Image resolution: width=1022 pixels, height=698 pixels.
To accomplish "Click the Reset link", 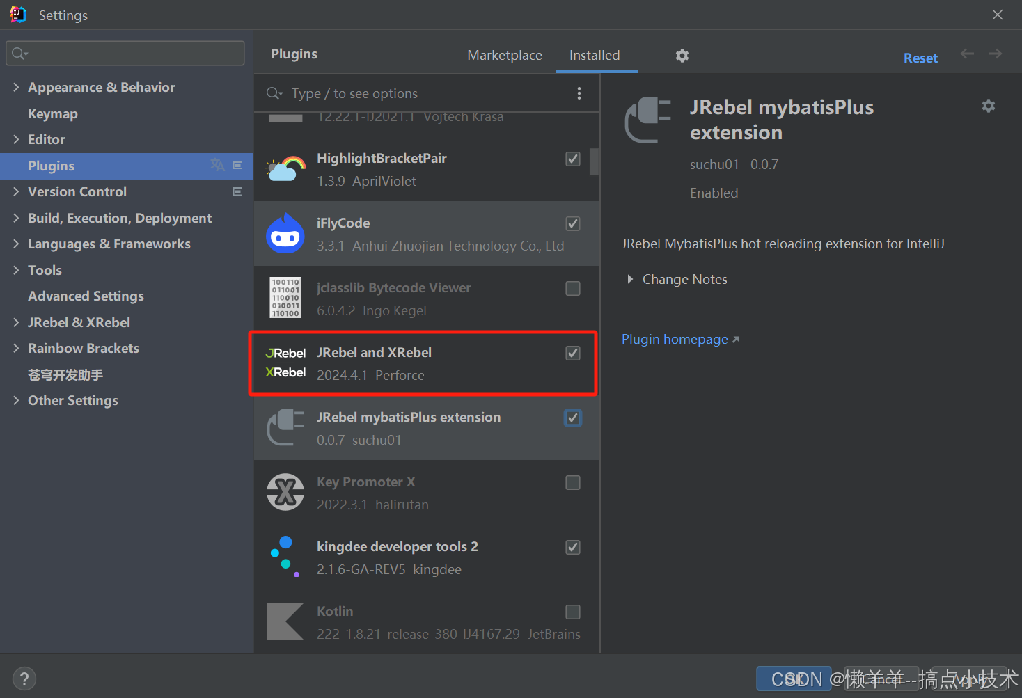I will pyautogui.click(x=920, y=58).
